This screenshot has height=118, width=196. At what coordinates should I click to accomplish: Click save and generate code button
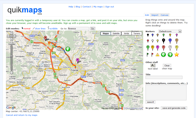[174, 108]
